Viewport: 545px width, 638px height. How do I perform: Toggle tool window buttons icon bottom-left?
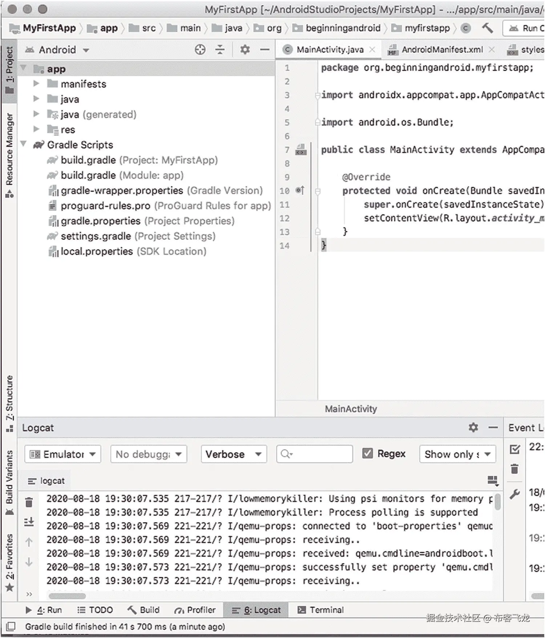pos(11,626)
